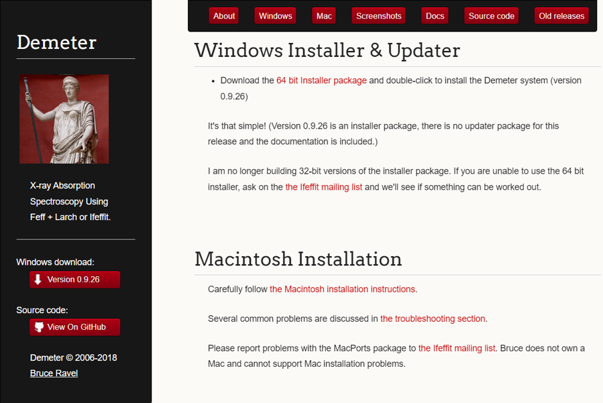Open the Ifeffit mailing list link in Windows section

pos(324,187)
